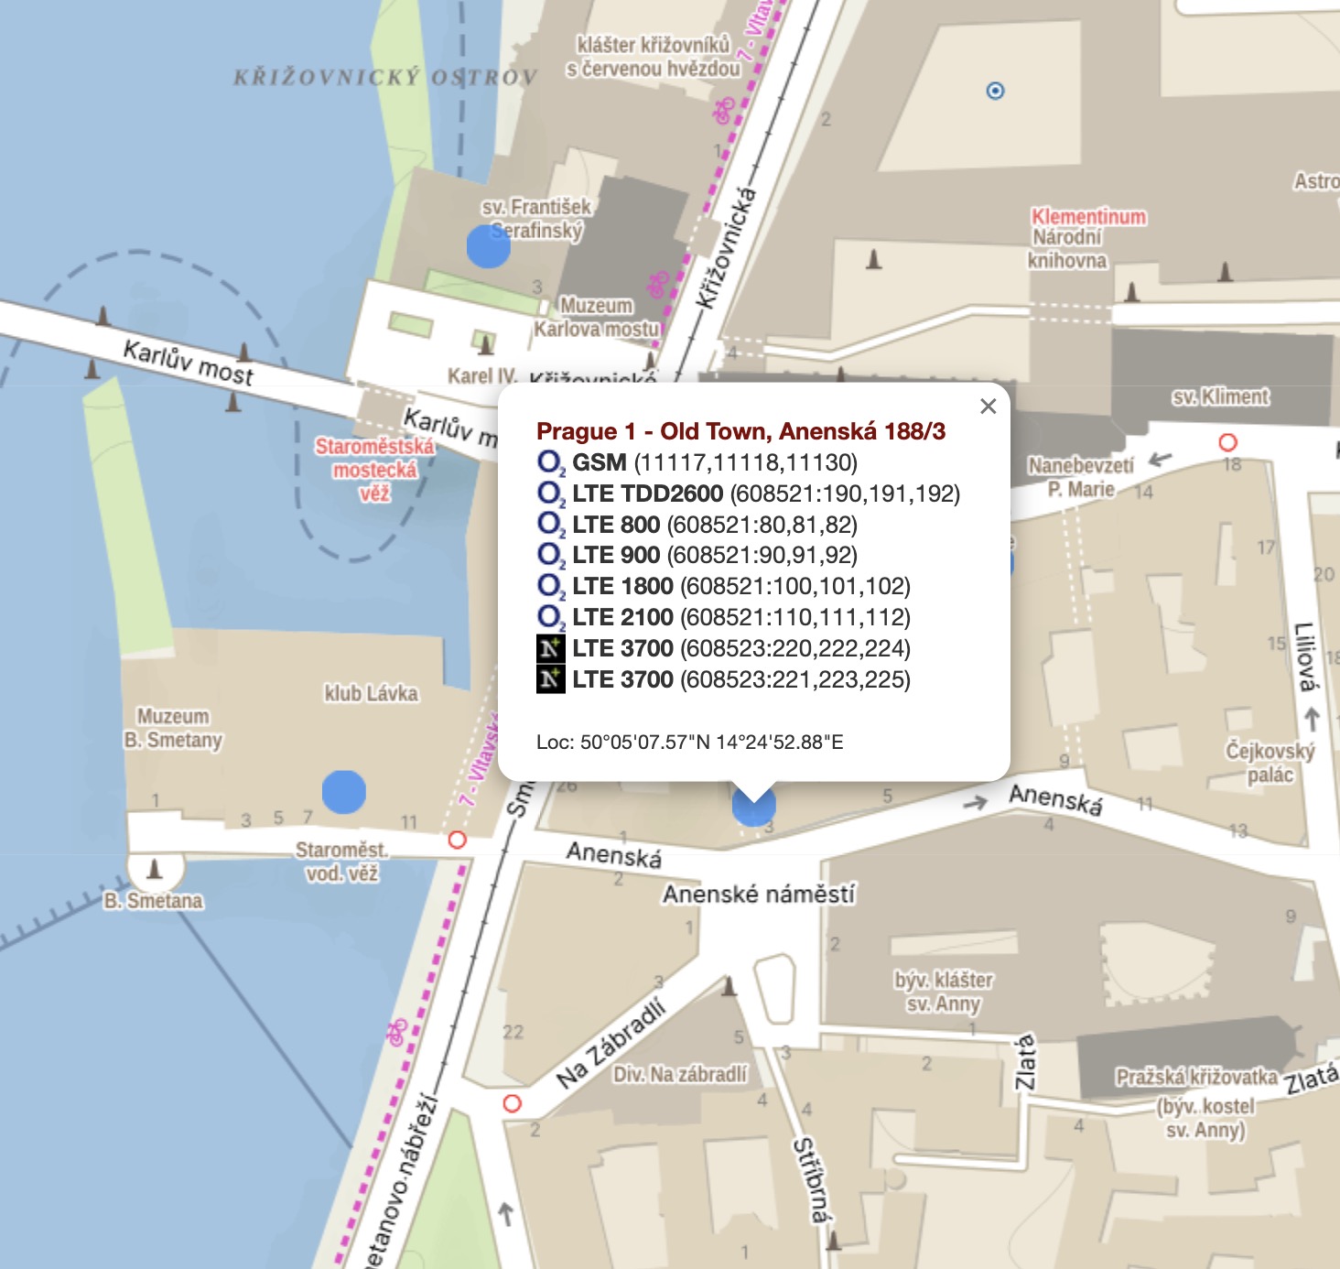Image resolution: width=1340 pixels, height=1269 pixels.
Task: Click N icon beside LTE 3700 221,223,225
Action: [551, 679]
